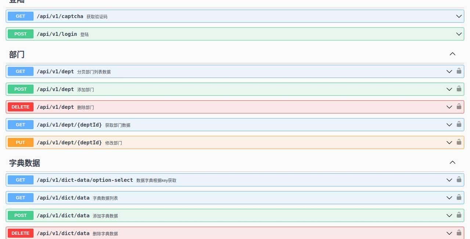Expand chevron on PUT /api/v1/dept/{deptId} 修改部门
Image resolution: width=470 pixels, height=239 pixels.
point(449,142)
